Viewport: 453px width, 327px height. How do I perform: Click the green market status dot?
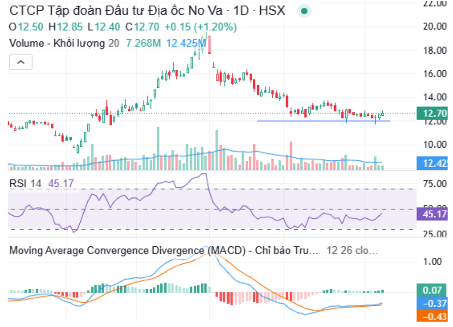pos(304,11)
